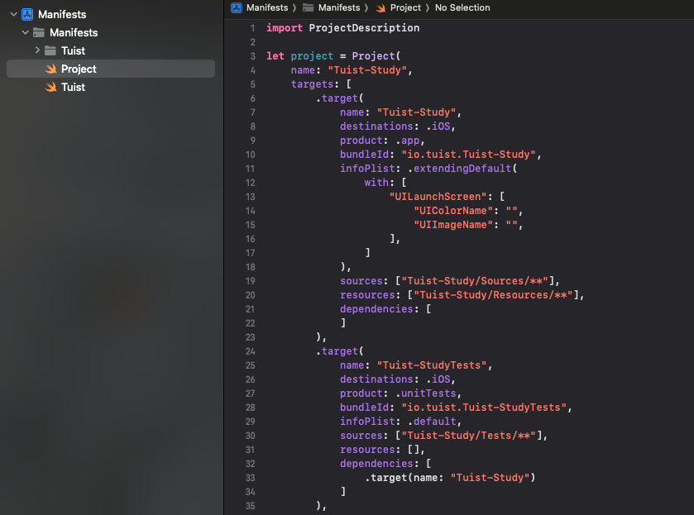
Task: Click the "Tuist-Study/Resources/**" string
Action: click(x=493, y=295)
